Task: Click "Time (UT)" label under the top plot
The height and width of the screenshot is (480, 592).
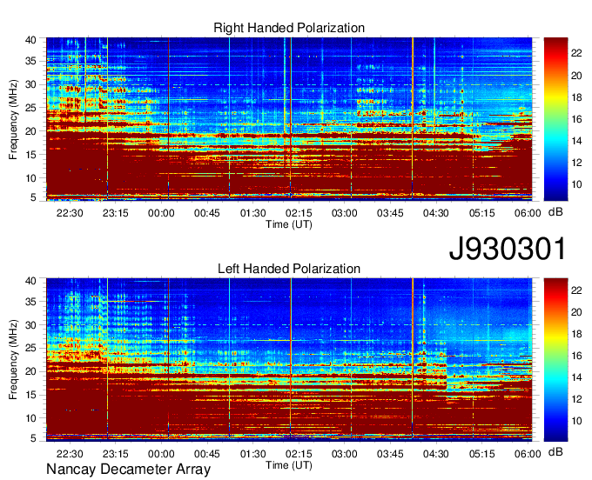Action: click(x=289, y=224)
